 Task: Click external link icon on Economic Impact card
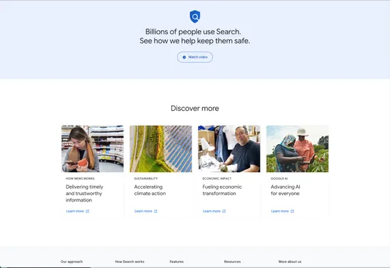224,211
